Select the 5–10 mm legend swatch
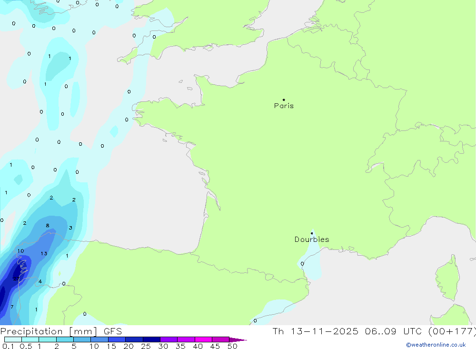Image resolution: width=476 pixels, height=349 pixels. [82, 339]
